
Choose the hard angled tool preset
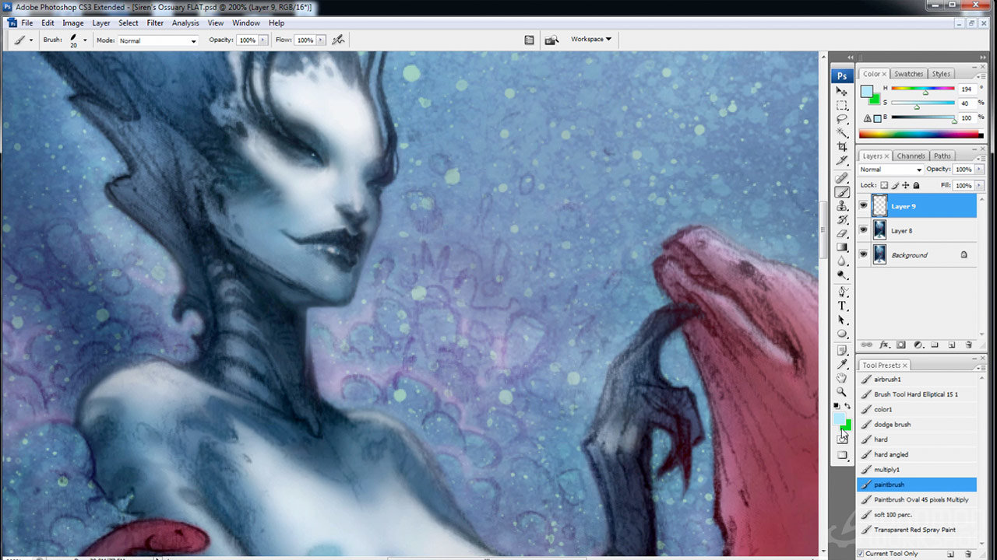(x=917, y=454)
